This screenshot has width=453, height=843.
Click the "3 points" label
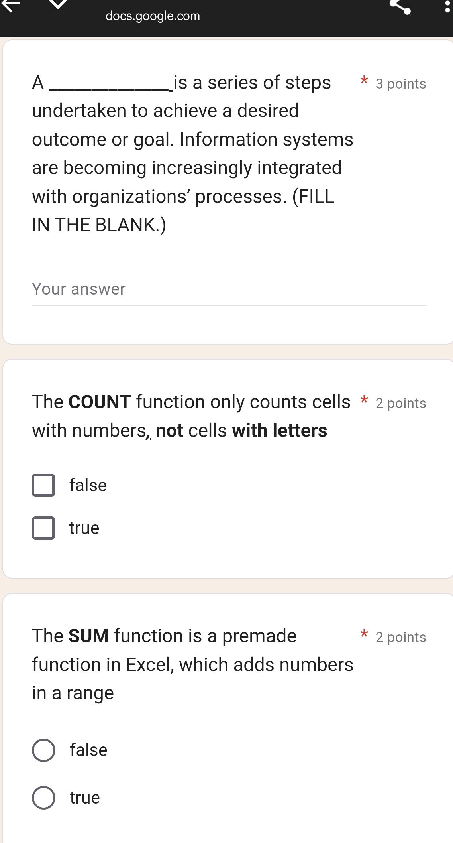tap(400, 84)
